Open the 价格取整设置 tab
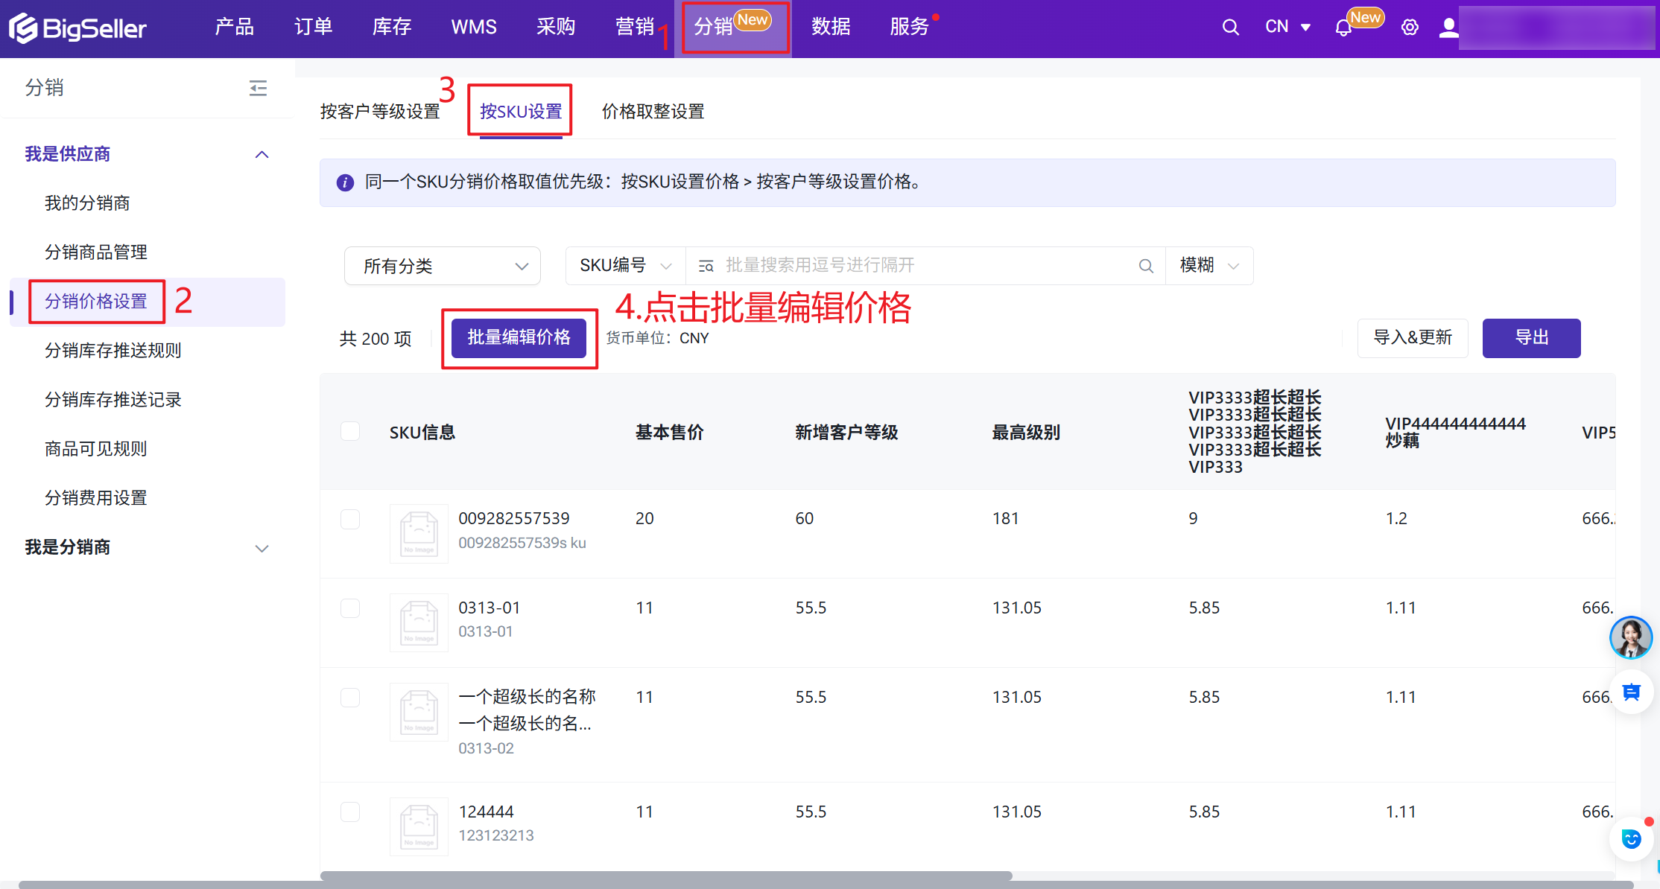The height and width of the screenshot is (889, 1660). (x=653, y=112)
